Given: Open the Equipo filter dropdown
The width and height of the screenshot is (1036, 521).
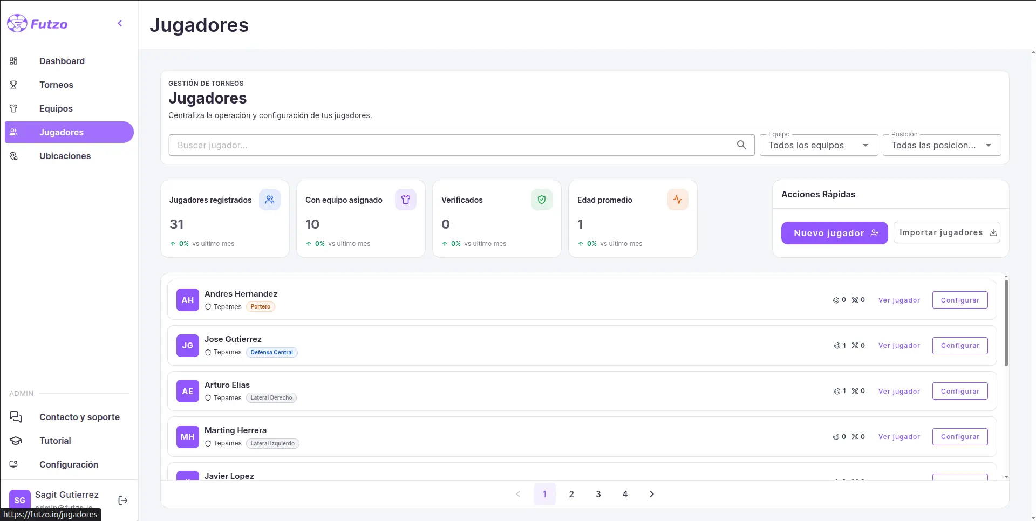Looking at the screenshot, I should (x=818, y=145).
